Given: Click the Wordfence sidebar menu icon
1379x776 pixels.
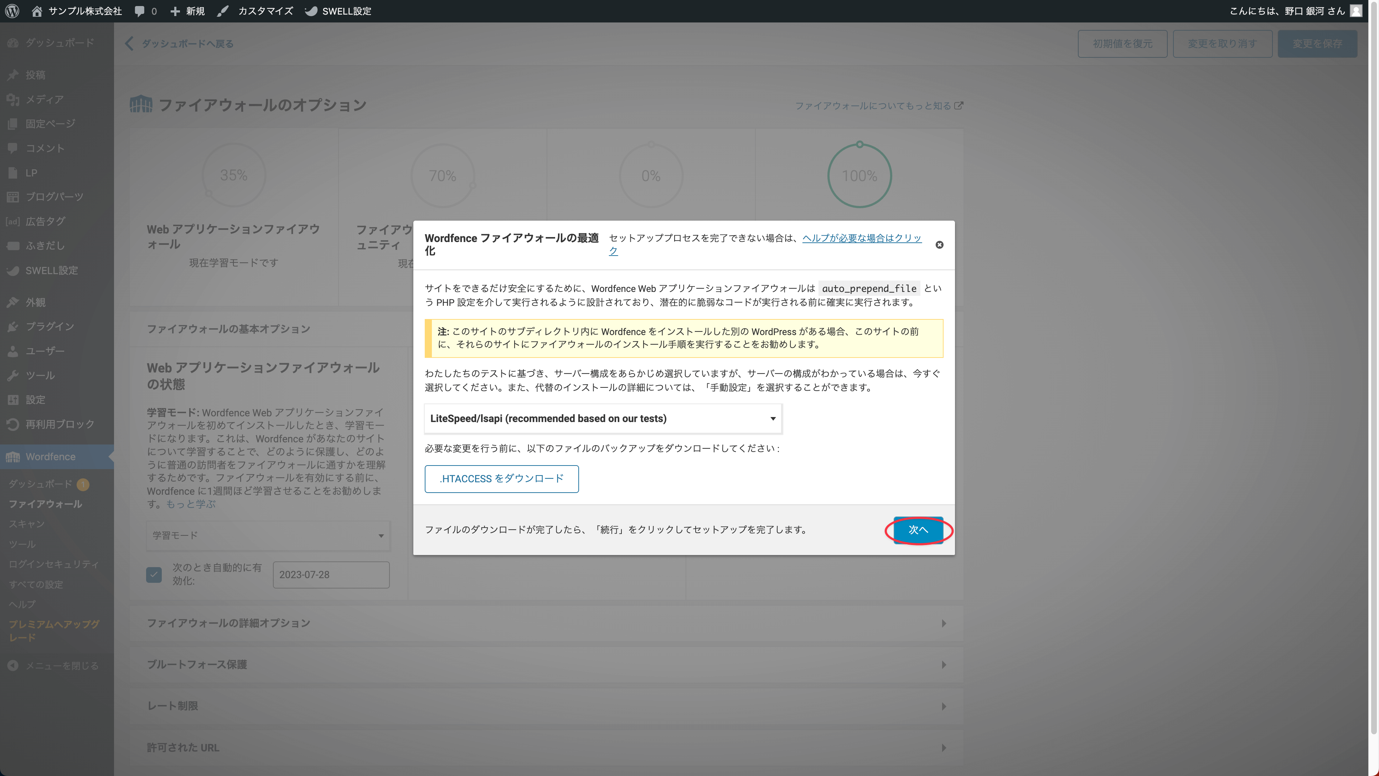Looking at the screenshot, I should 13,457.
